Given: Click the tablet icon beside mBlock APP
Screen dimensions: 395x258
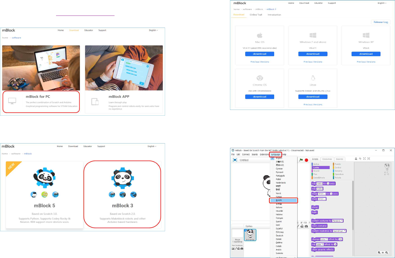Looking at the screenshot, I should [95, 102].
